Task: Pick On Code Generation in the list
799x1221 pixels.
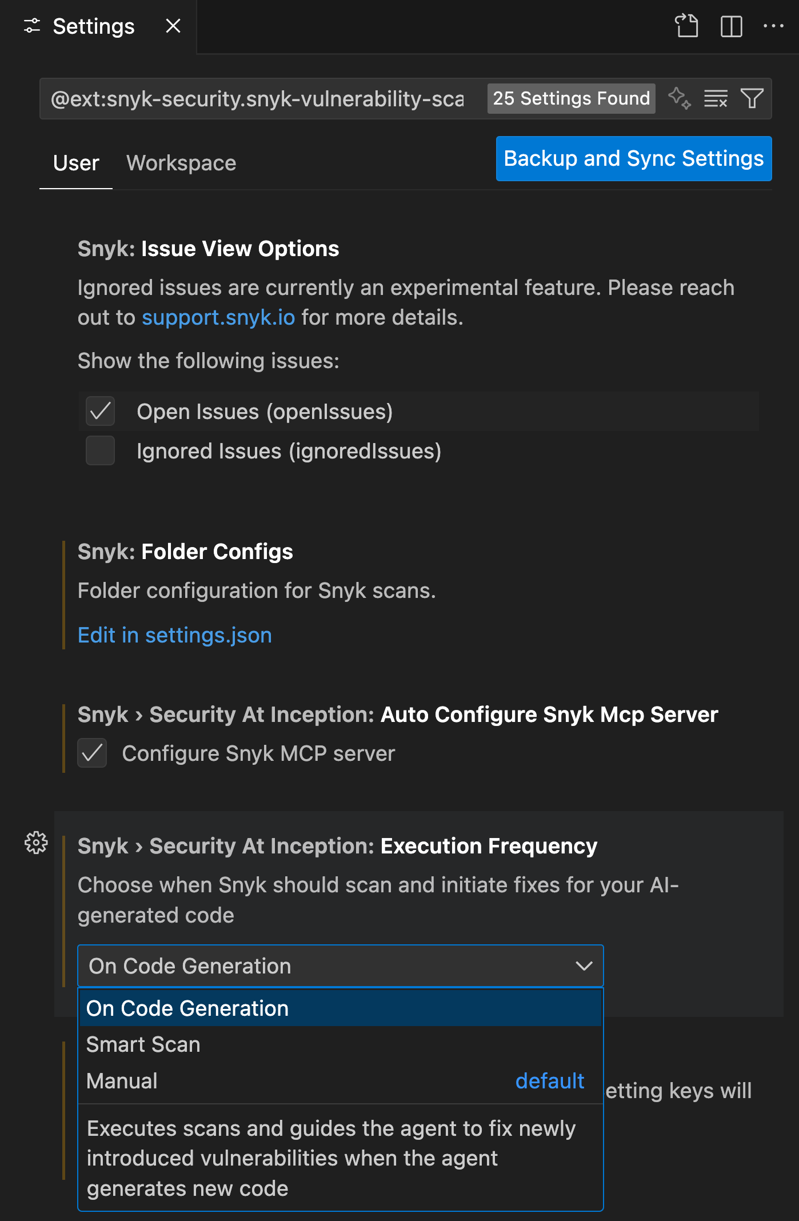Action: click(x=187, y=1009)
